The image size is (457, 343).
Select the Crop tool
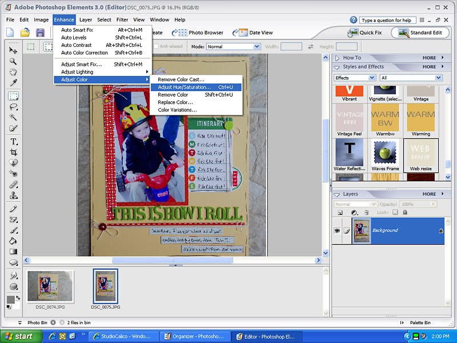[13, 152]
